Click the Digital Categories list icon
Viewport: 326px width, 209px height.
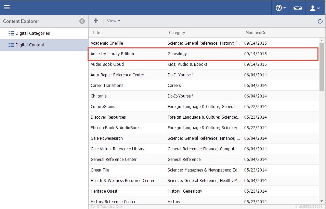11,33
